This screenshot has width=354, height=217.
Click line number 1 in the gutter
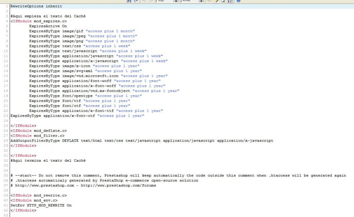tap(7, 6)
